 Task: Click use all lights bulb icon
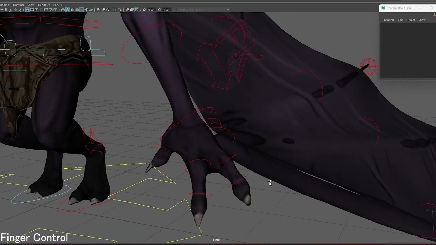pyautogui.click(x=87, y=10)
